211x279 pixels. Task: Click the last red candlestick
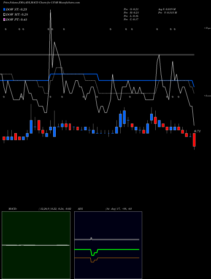194,140
